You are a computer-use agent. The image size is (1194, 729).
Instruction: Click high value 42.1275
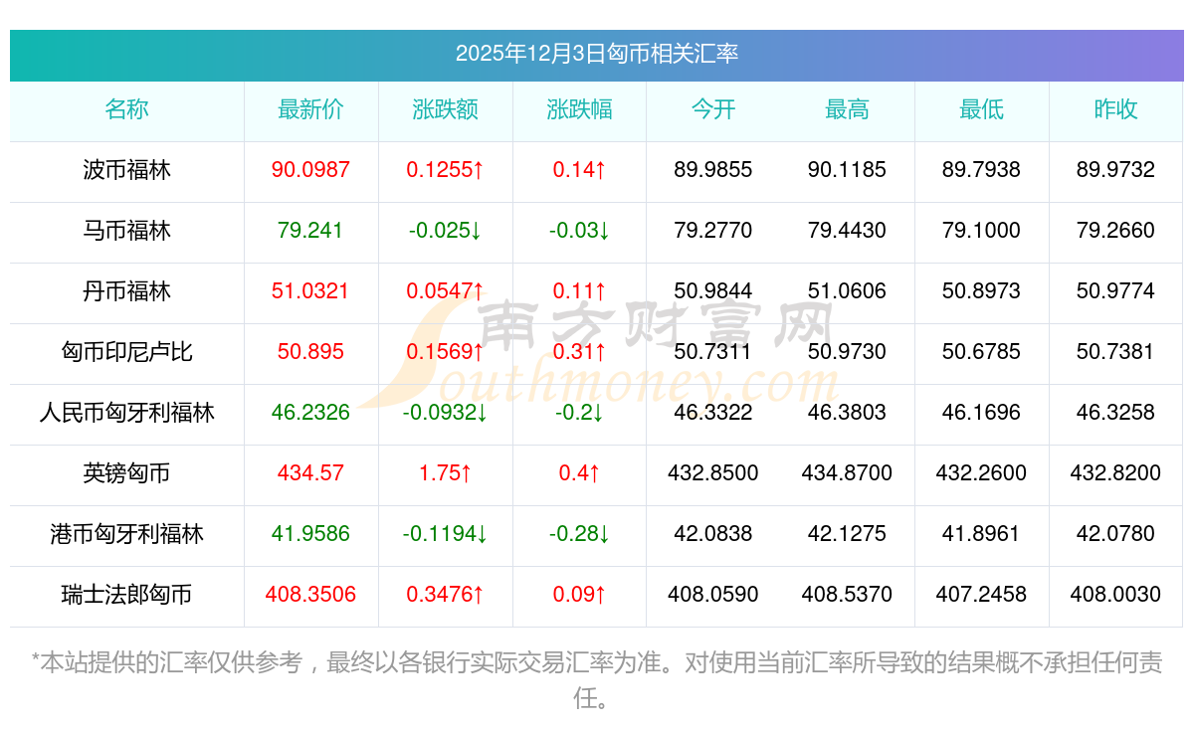click(848, 534)
